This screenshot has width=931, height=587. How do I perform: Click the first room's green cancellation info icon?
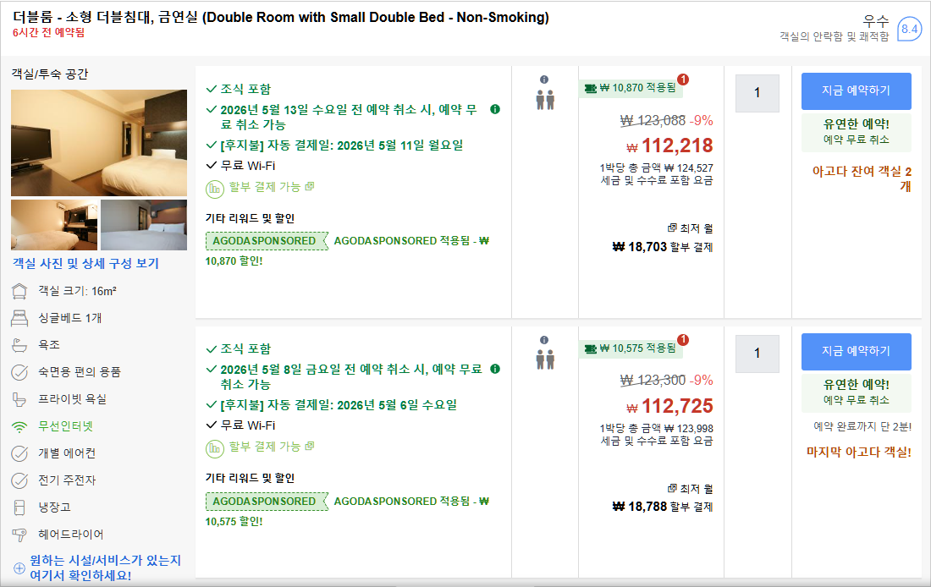point(495,109)
